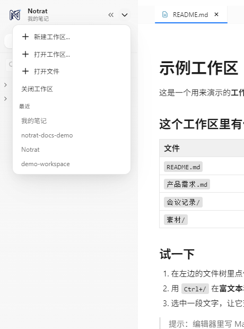This screenshot has height=329, width=244.
Task: Close the README.md tab
Action: click(x=216, y=14)
